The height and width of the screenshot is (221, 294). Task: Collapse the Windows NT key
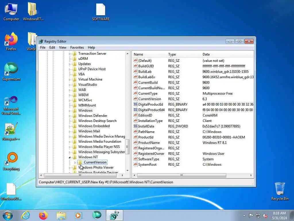tap(69, 157)
